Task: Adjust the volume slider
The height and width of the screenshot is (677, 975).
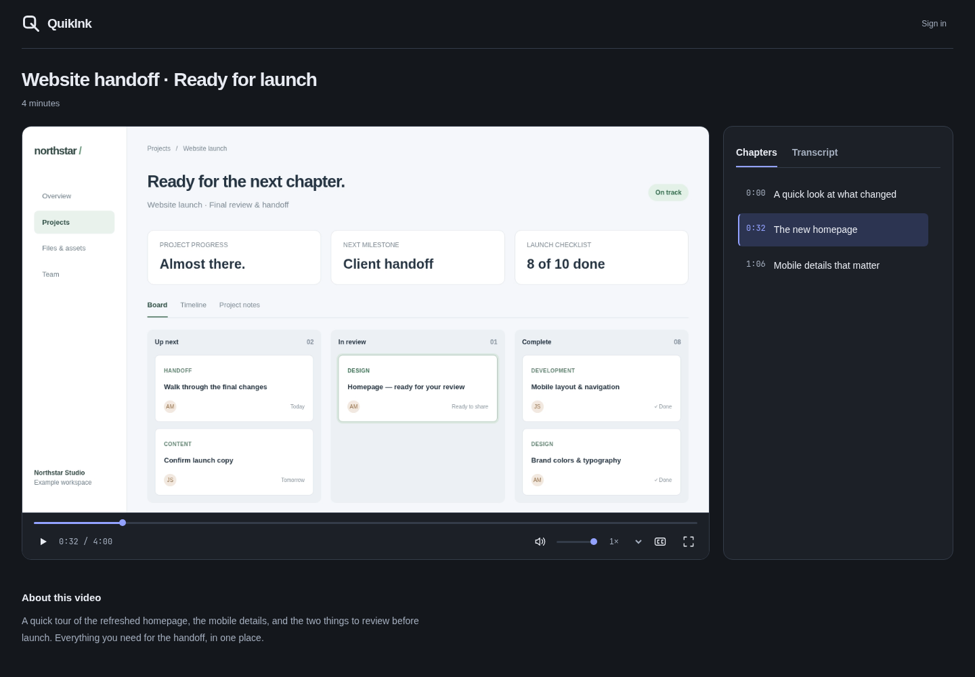Action: click(x=577, y=542)
